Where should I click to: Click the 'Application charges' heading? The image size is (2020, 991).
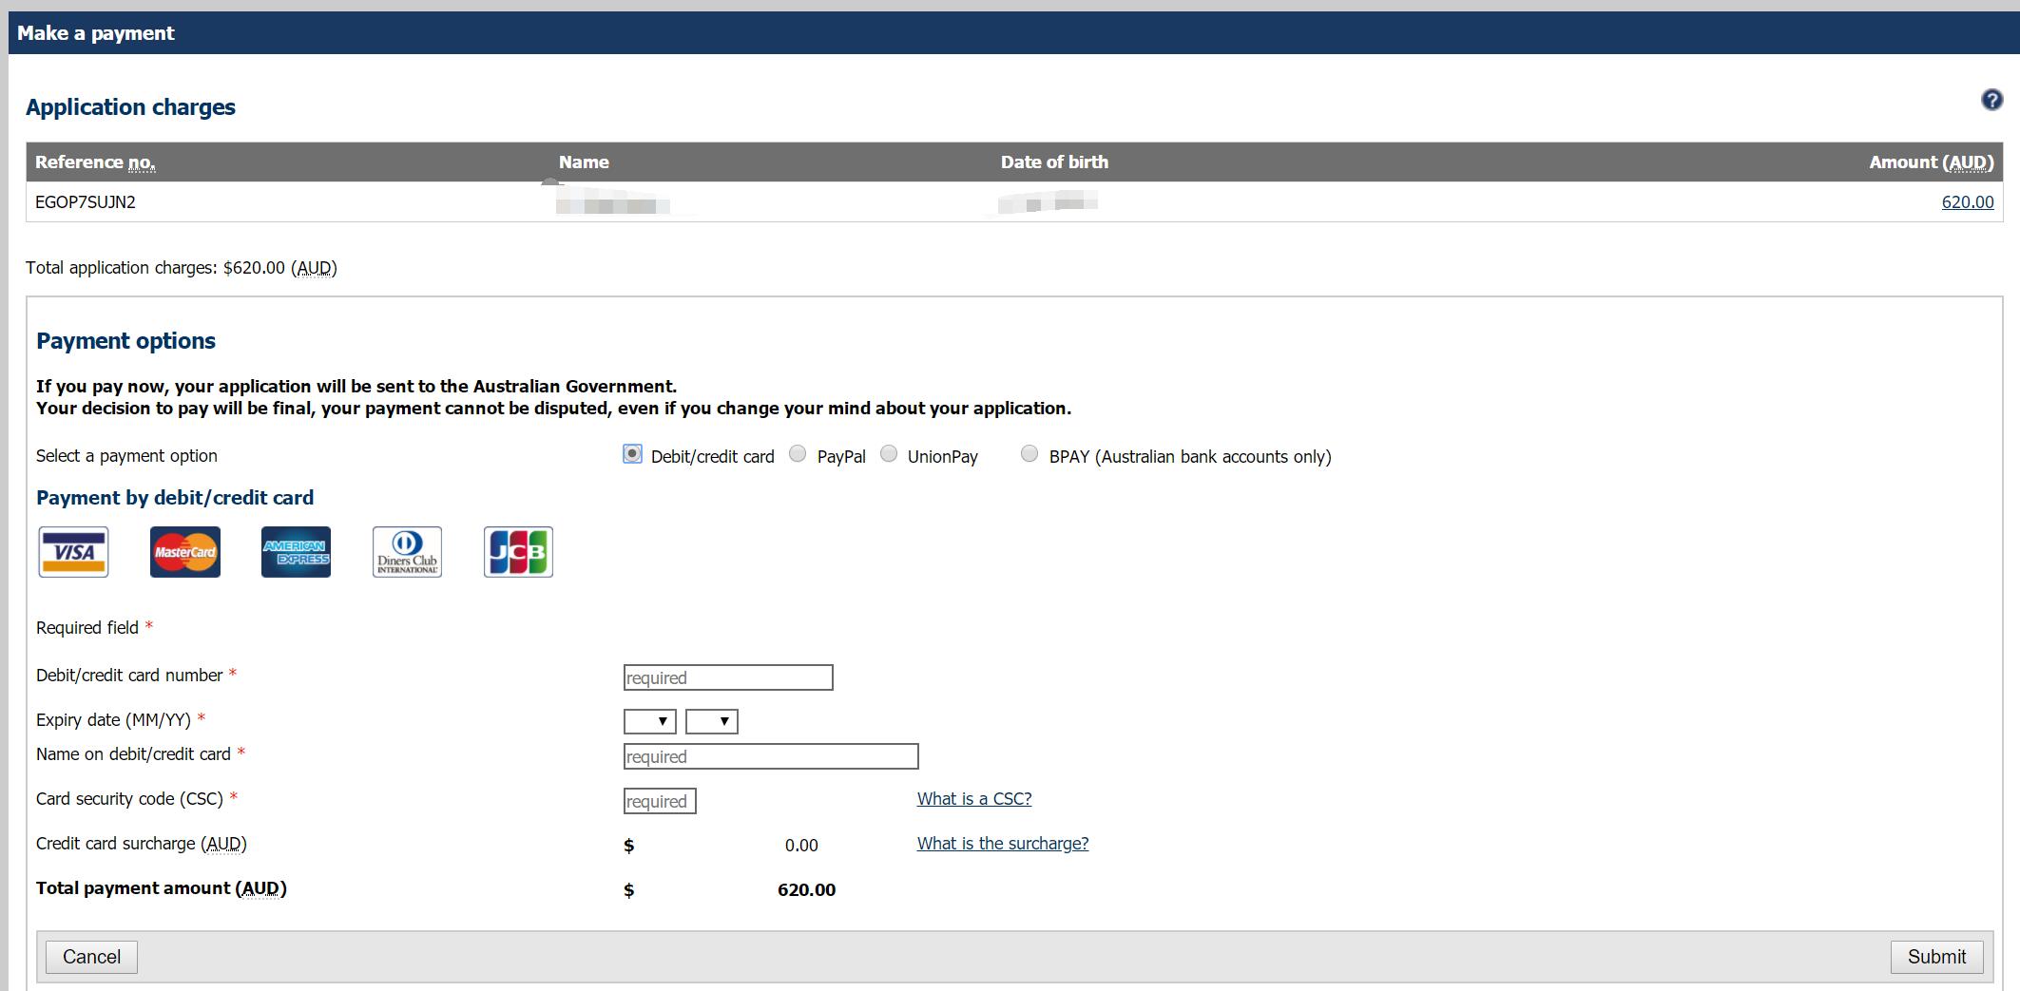coord(130,107)
